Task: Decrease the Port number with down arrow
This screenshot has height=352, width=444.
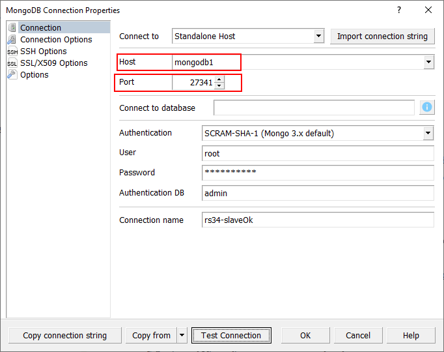Action: coord(219,86)
